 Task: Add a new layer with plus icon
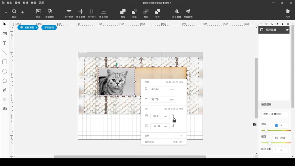click(x=261, y=24)
